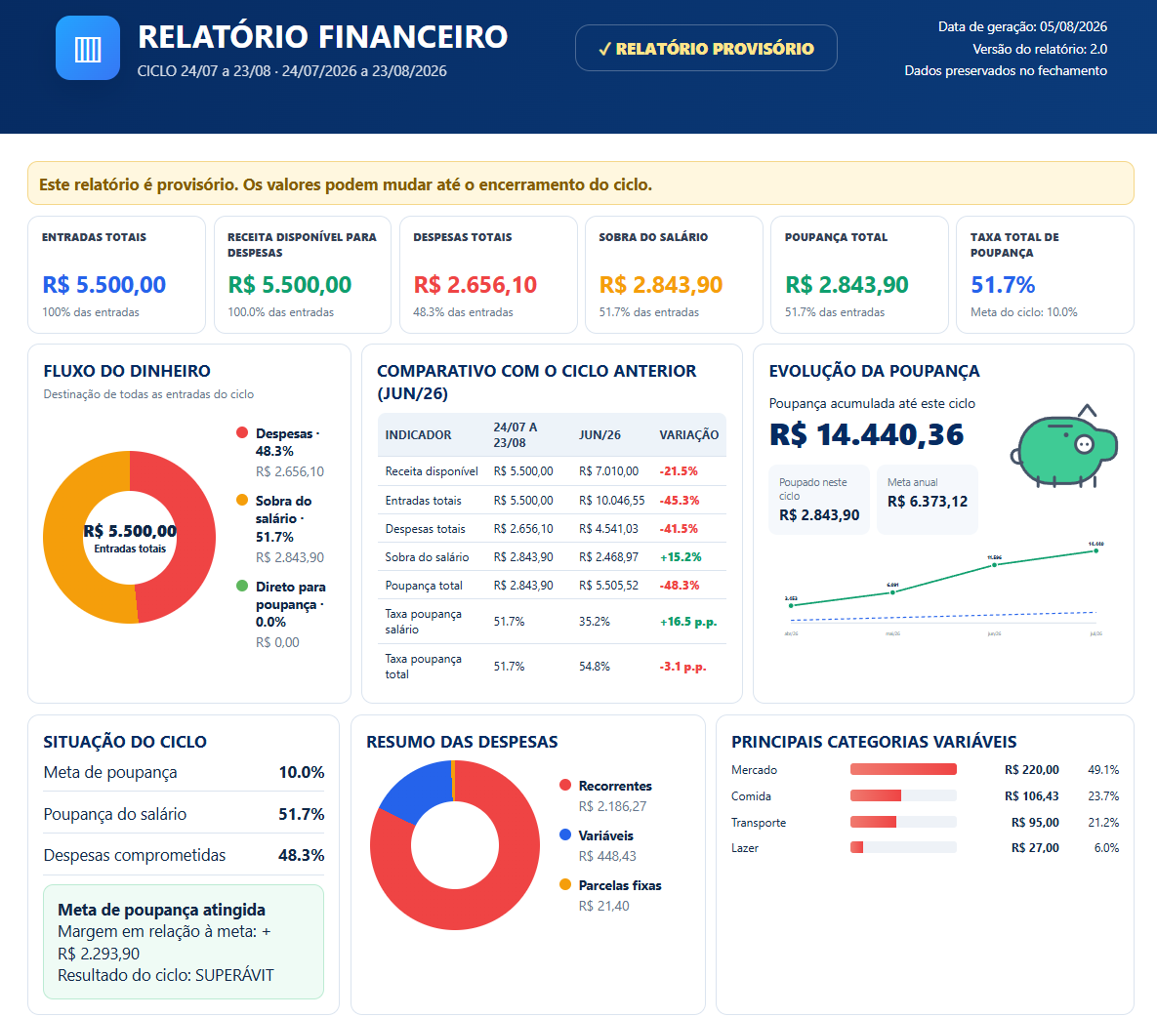Click the -21.5% variation in Receita disponível row
Screen dimensions: 1157x1017
point(679,471)
